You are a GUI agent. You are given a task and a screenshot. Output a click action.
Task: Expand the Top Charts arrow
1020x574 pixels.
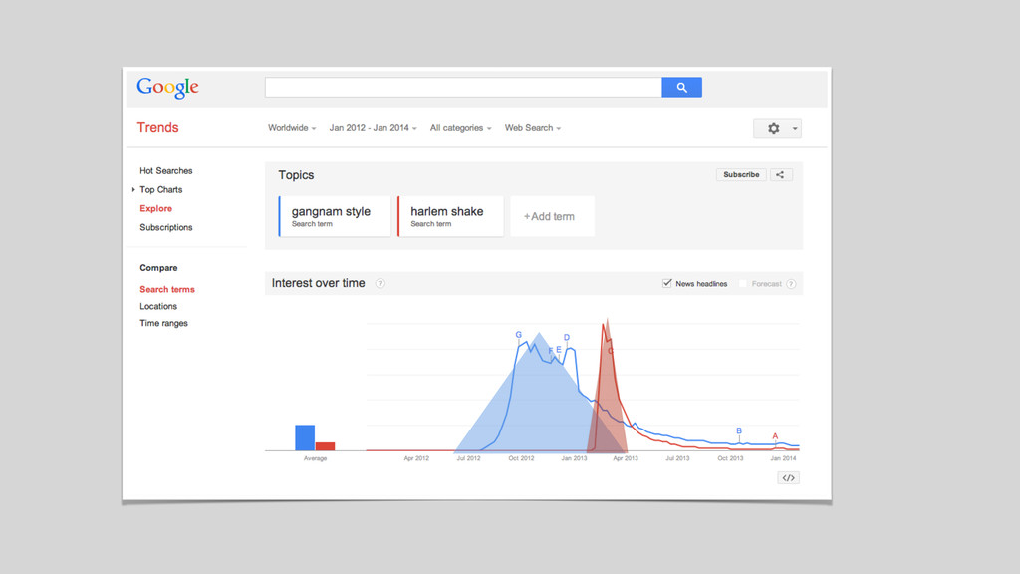pos(133,190)
